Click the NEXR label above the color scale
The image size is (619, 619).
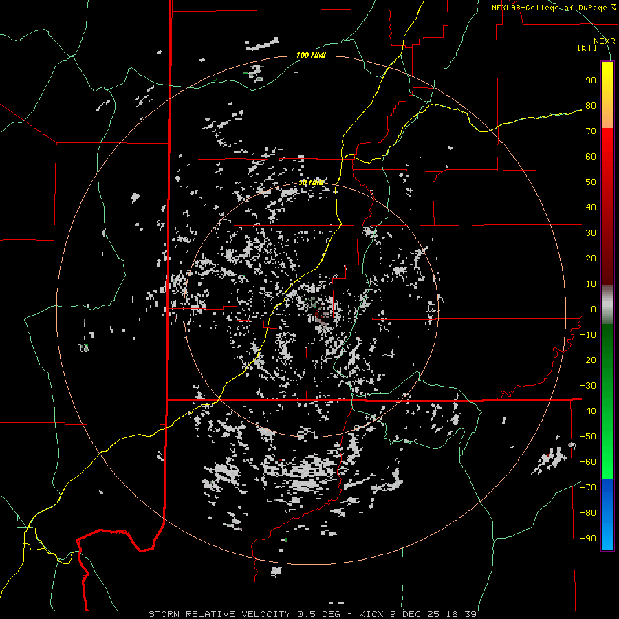[x=604, y=41]
